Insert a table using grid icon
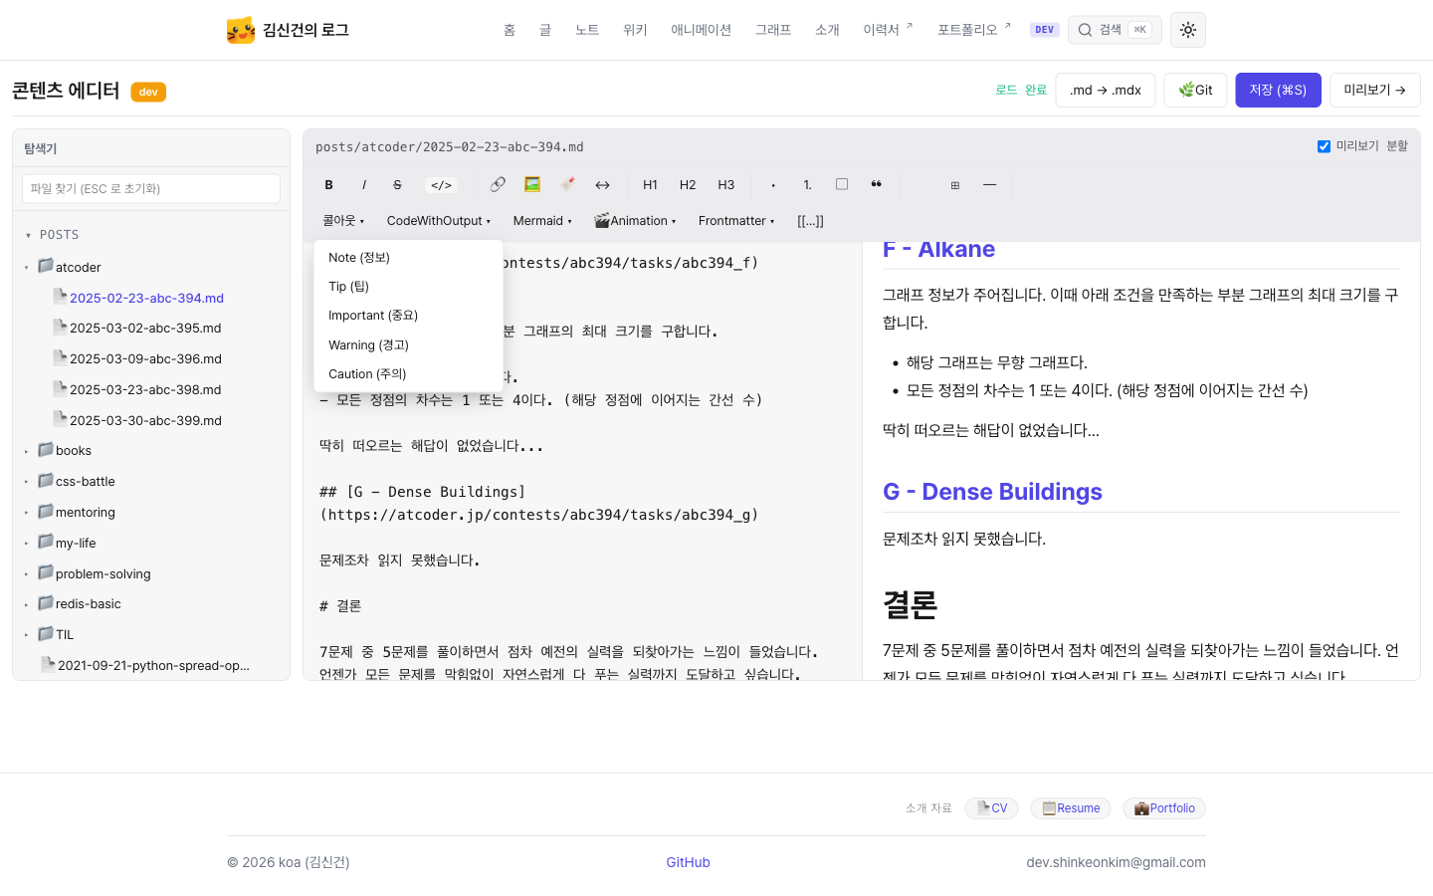 click(955, 185)
